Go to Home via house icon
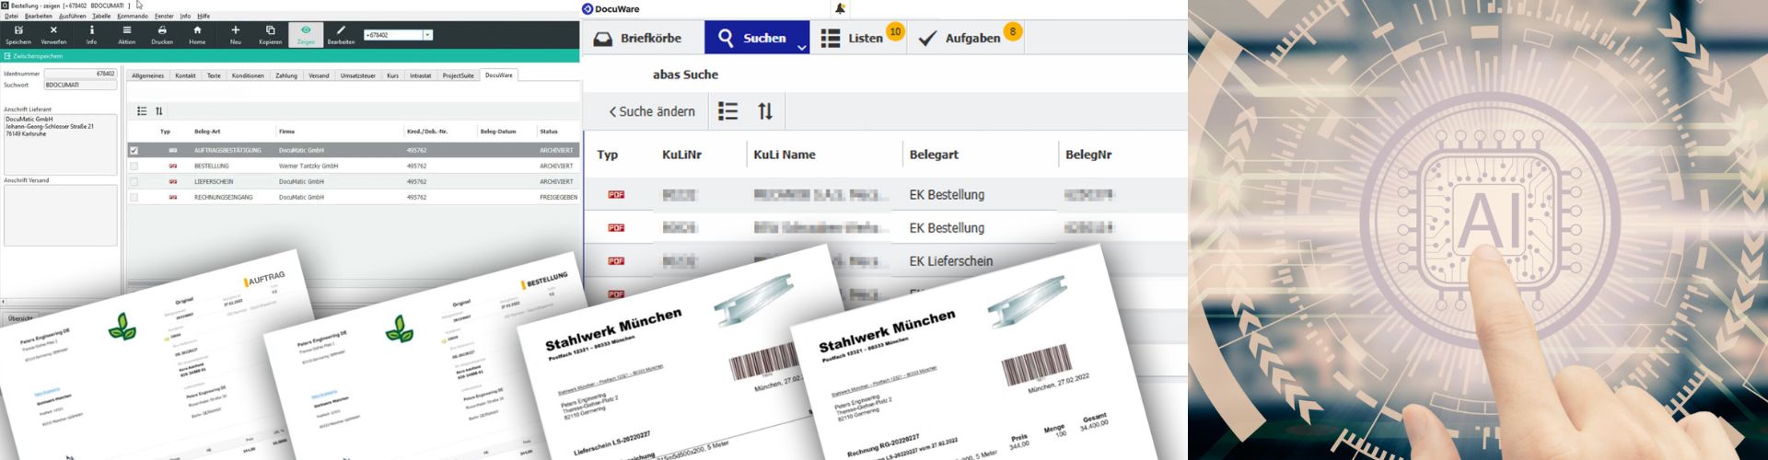1768x460 pixels. point(197,31)
